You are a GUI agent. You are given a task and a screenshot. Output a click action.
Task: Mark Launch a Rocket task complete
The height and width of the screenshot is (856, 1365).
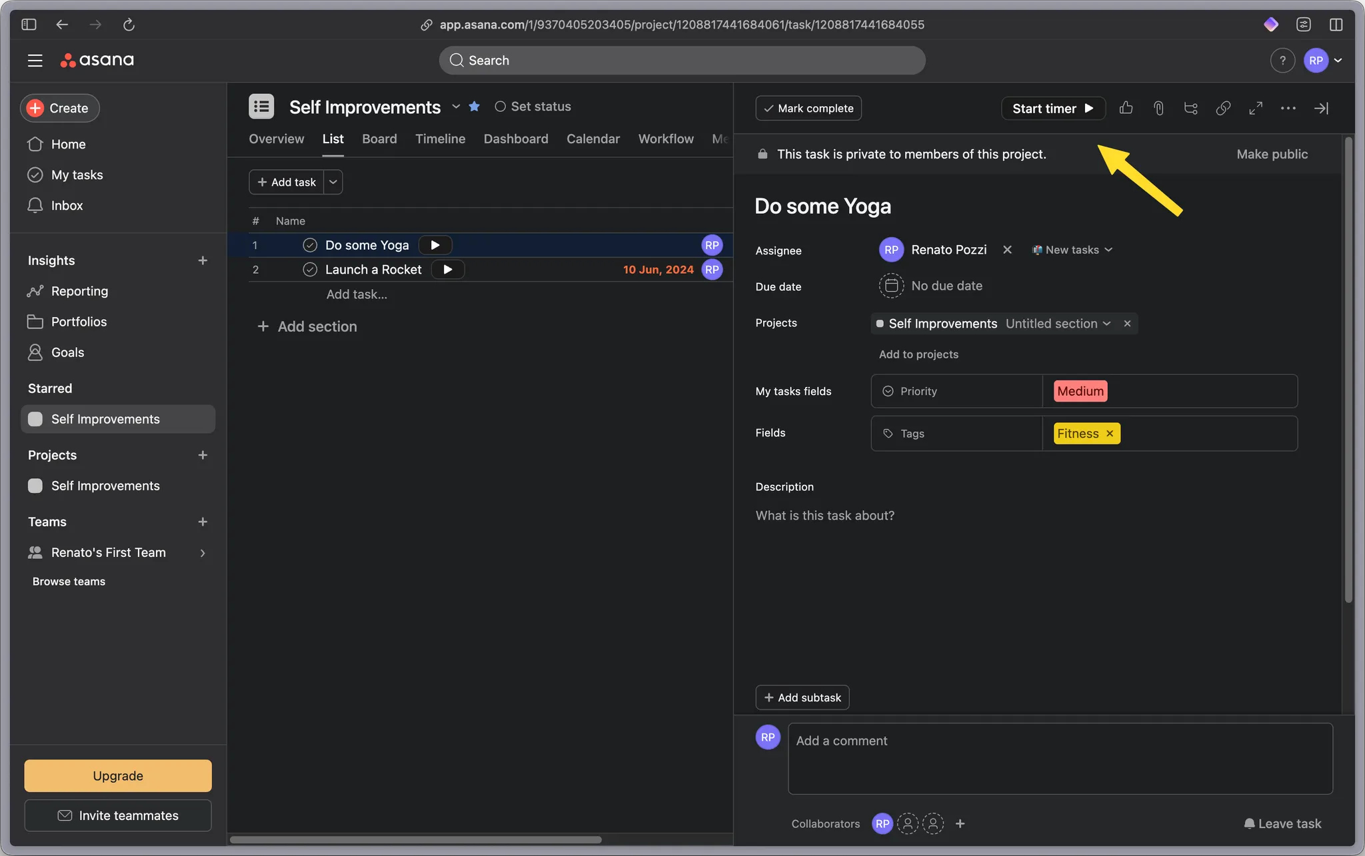point(310,270)
